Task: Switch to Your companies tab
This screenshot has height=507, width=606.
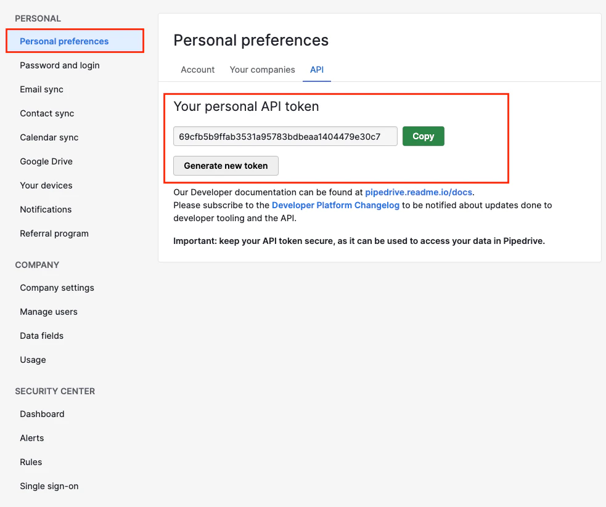Action: pos(262,70)
